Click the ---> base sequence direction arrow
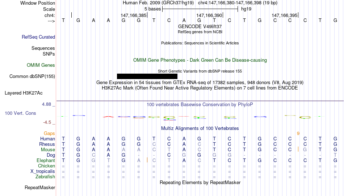This screenshot has width=344, height=196. pos(51,21)
